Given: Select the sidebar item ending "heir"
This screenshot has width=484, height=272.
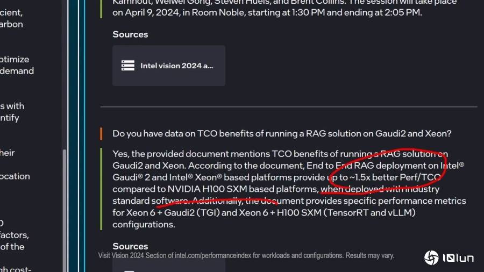Looking at the screenshot, I should click(x=8, y=153).
